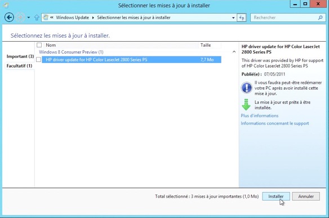Click the greyed Forward arrow button
The height and width of the screenshot is (218, 329).
20,17
